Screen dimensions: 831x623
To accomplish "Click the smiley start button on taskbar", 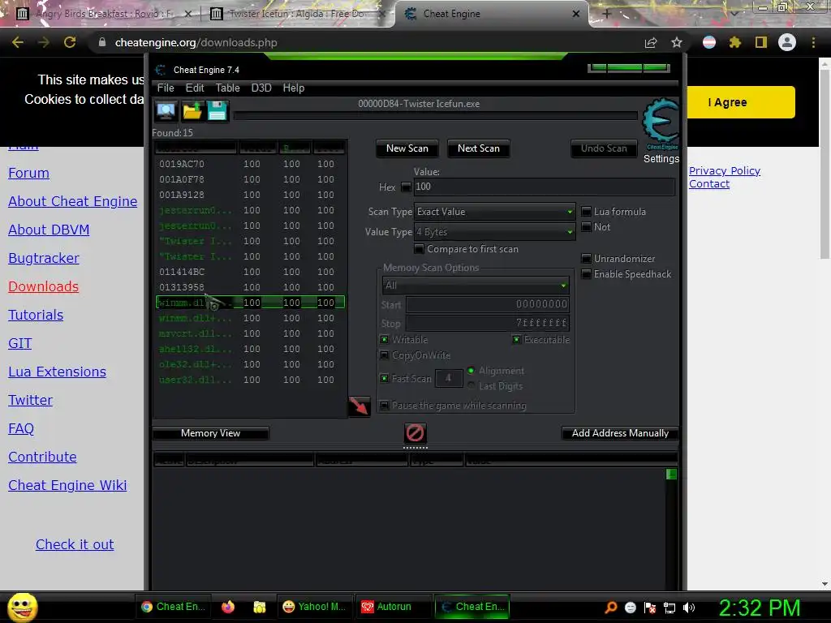I will coord(22,607).
